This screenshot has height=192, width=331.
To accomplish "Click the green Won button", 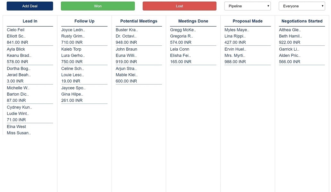I will click(98, 6).
